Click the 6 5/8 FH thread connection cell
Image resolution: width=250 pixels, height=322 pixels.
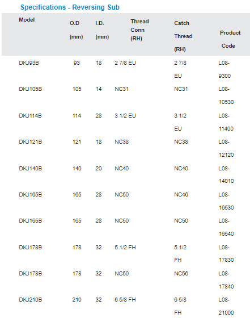click(x=125, y=300)
